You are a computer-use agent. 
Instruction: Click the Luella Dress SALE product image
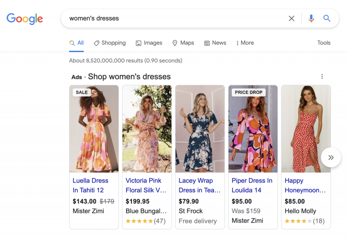tap(94, 129)
